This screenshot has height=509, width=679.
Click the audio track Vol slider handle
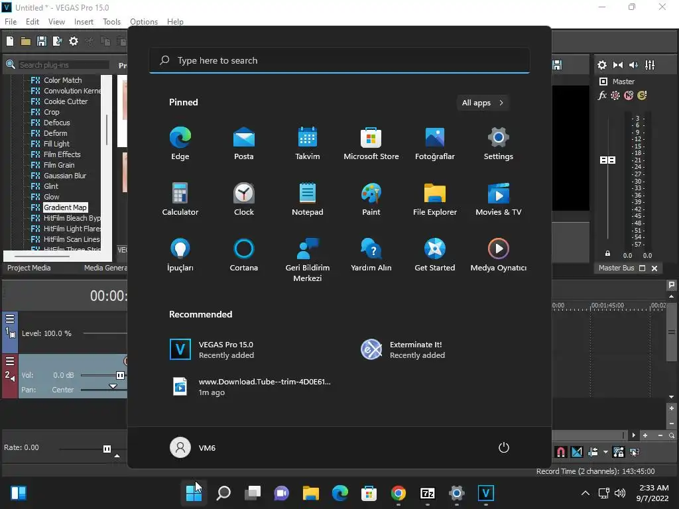(121, 375)
